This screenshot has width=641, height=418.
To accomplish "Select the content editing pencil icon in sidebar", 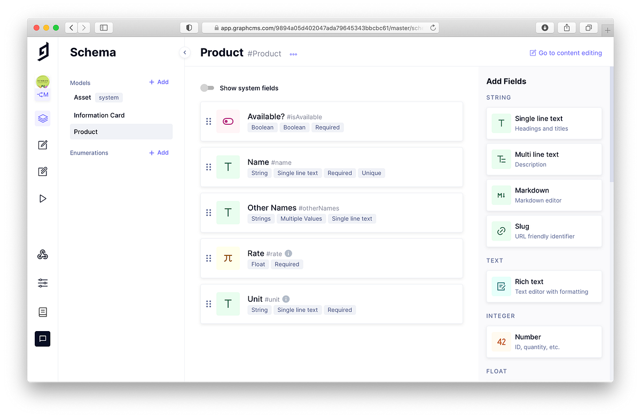I will (x=43, y=144).
